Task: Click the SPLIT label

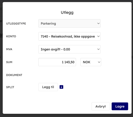Action: [x=10, y=87]
